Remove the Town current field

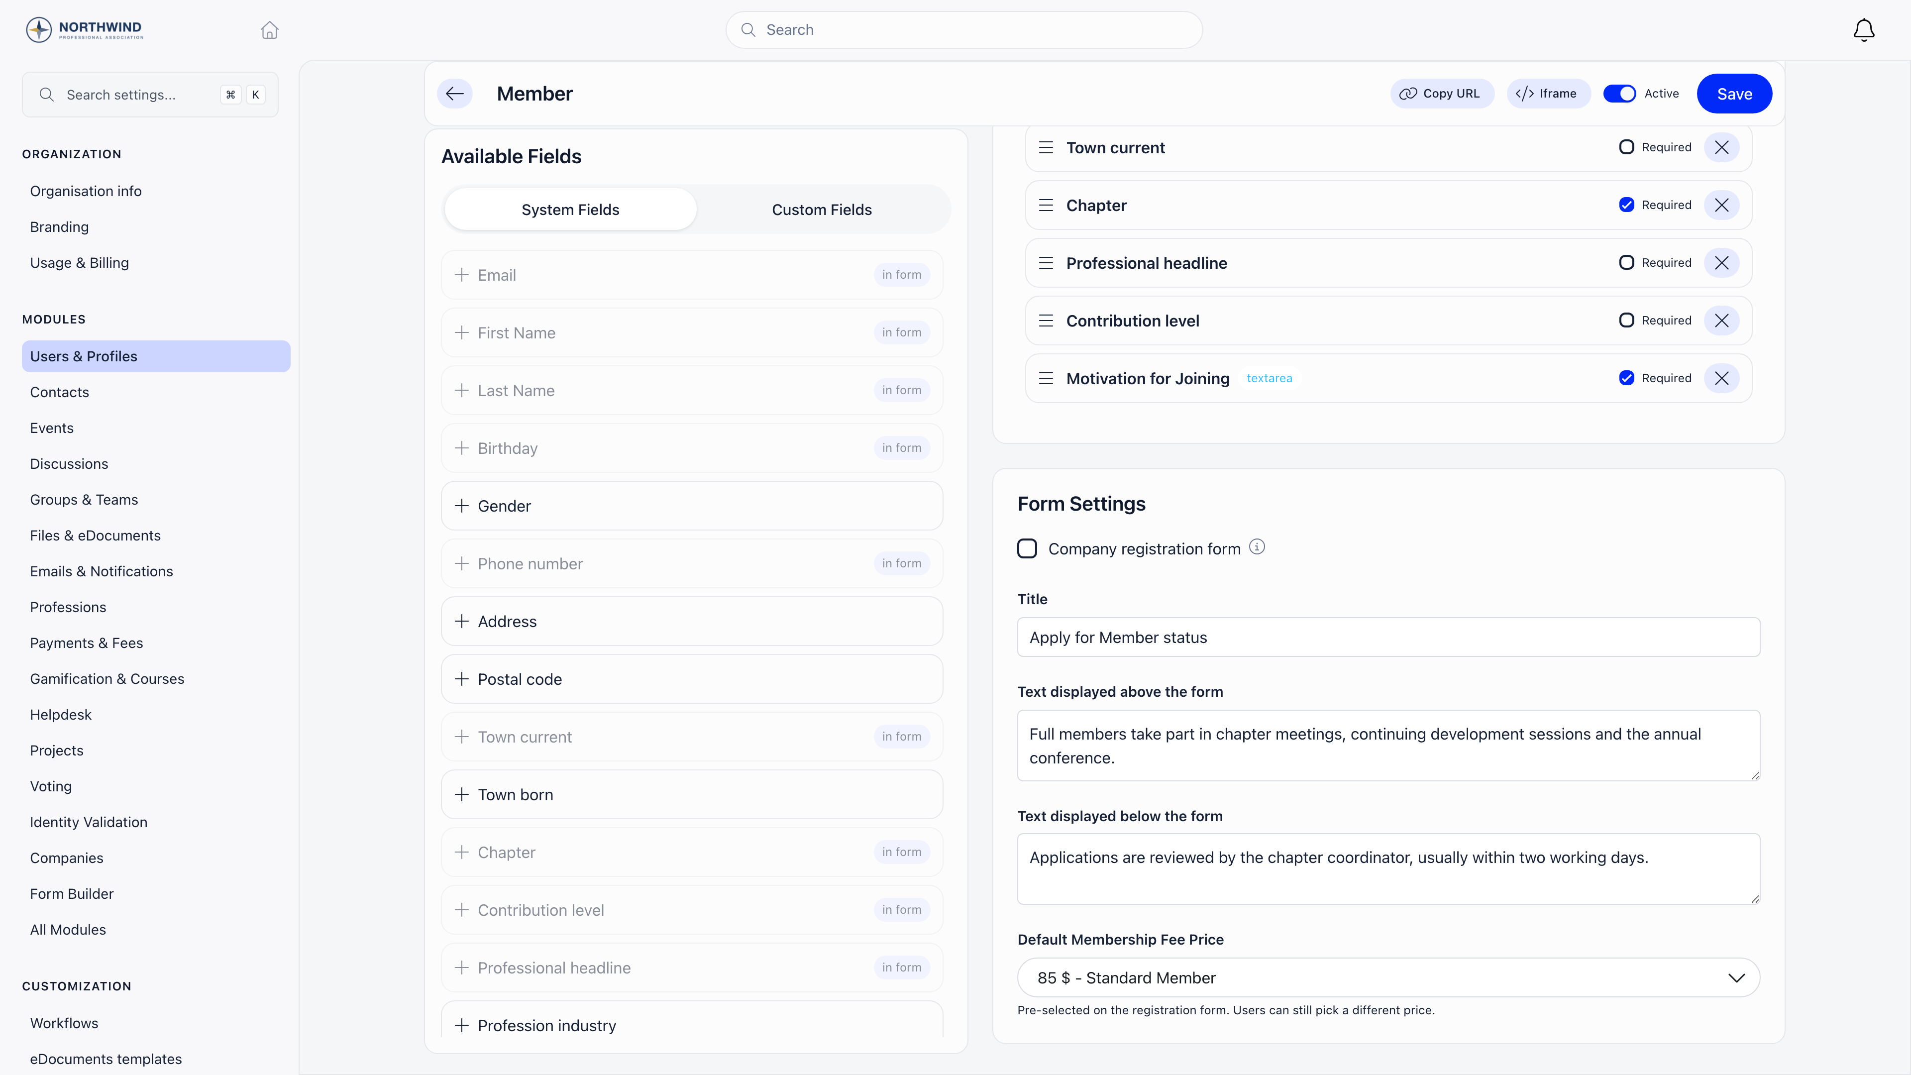coord(1721,148)
